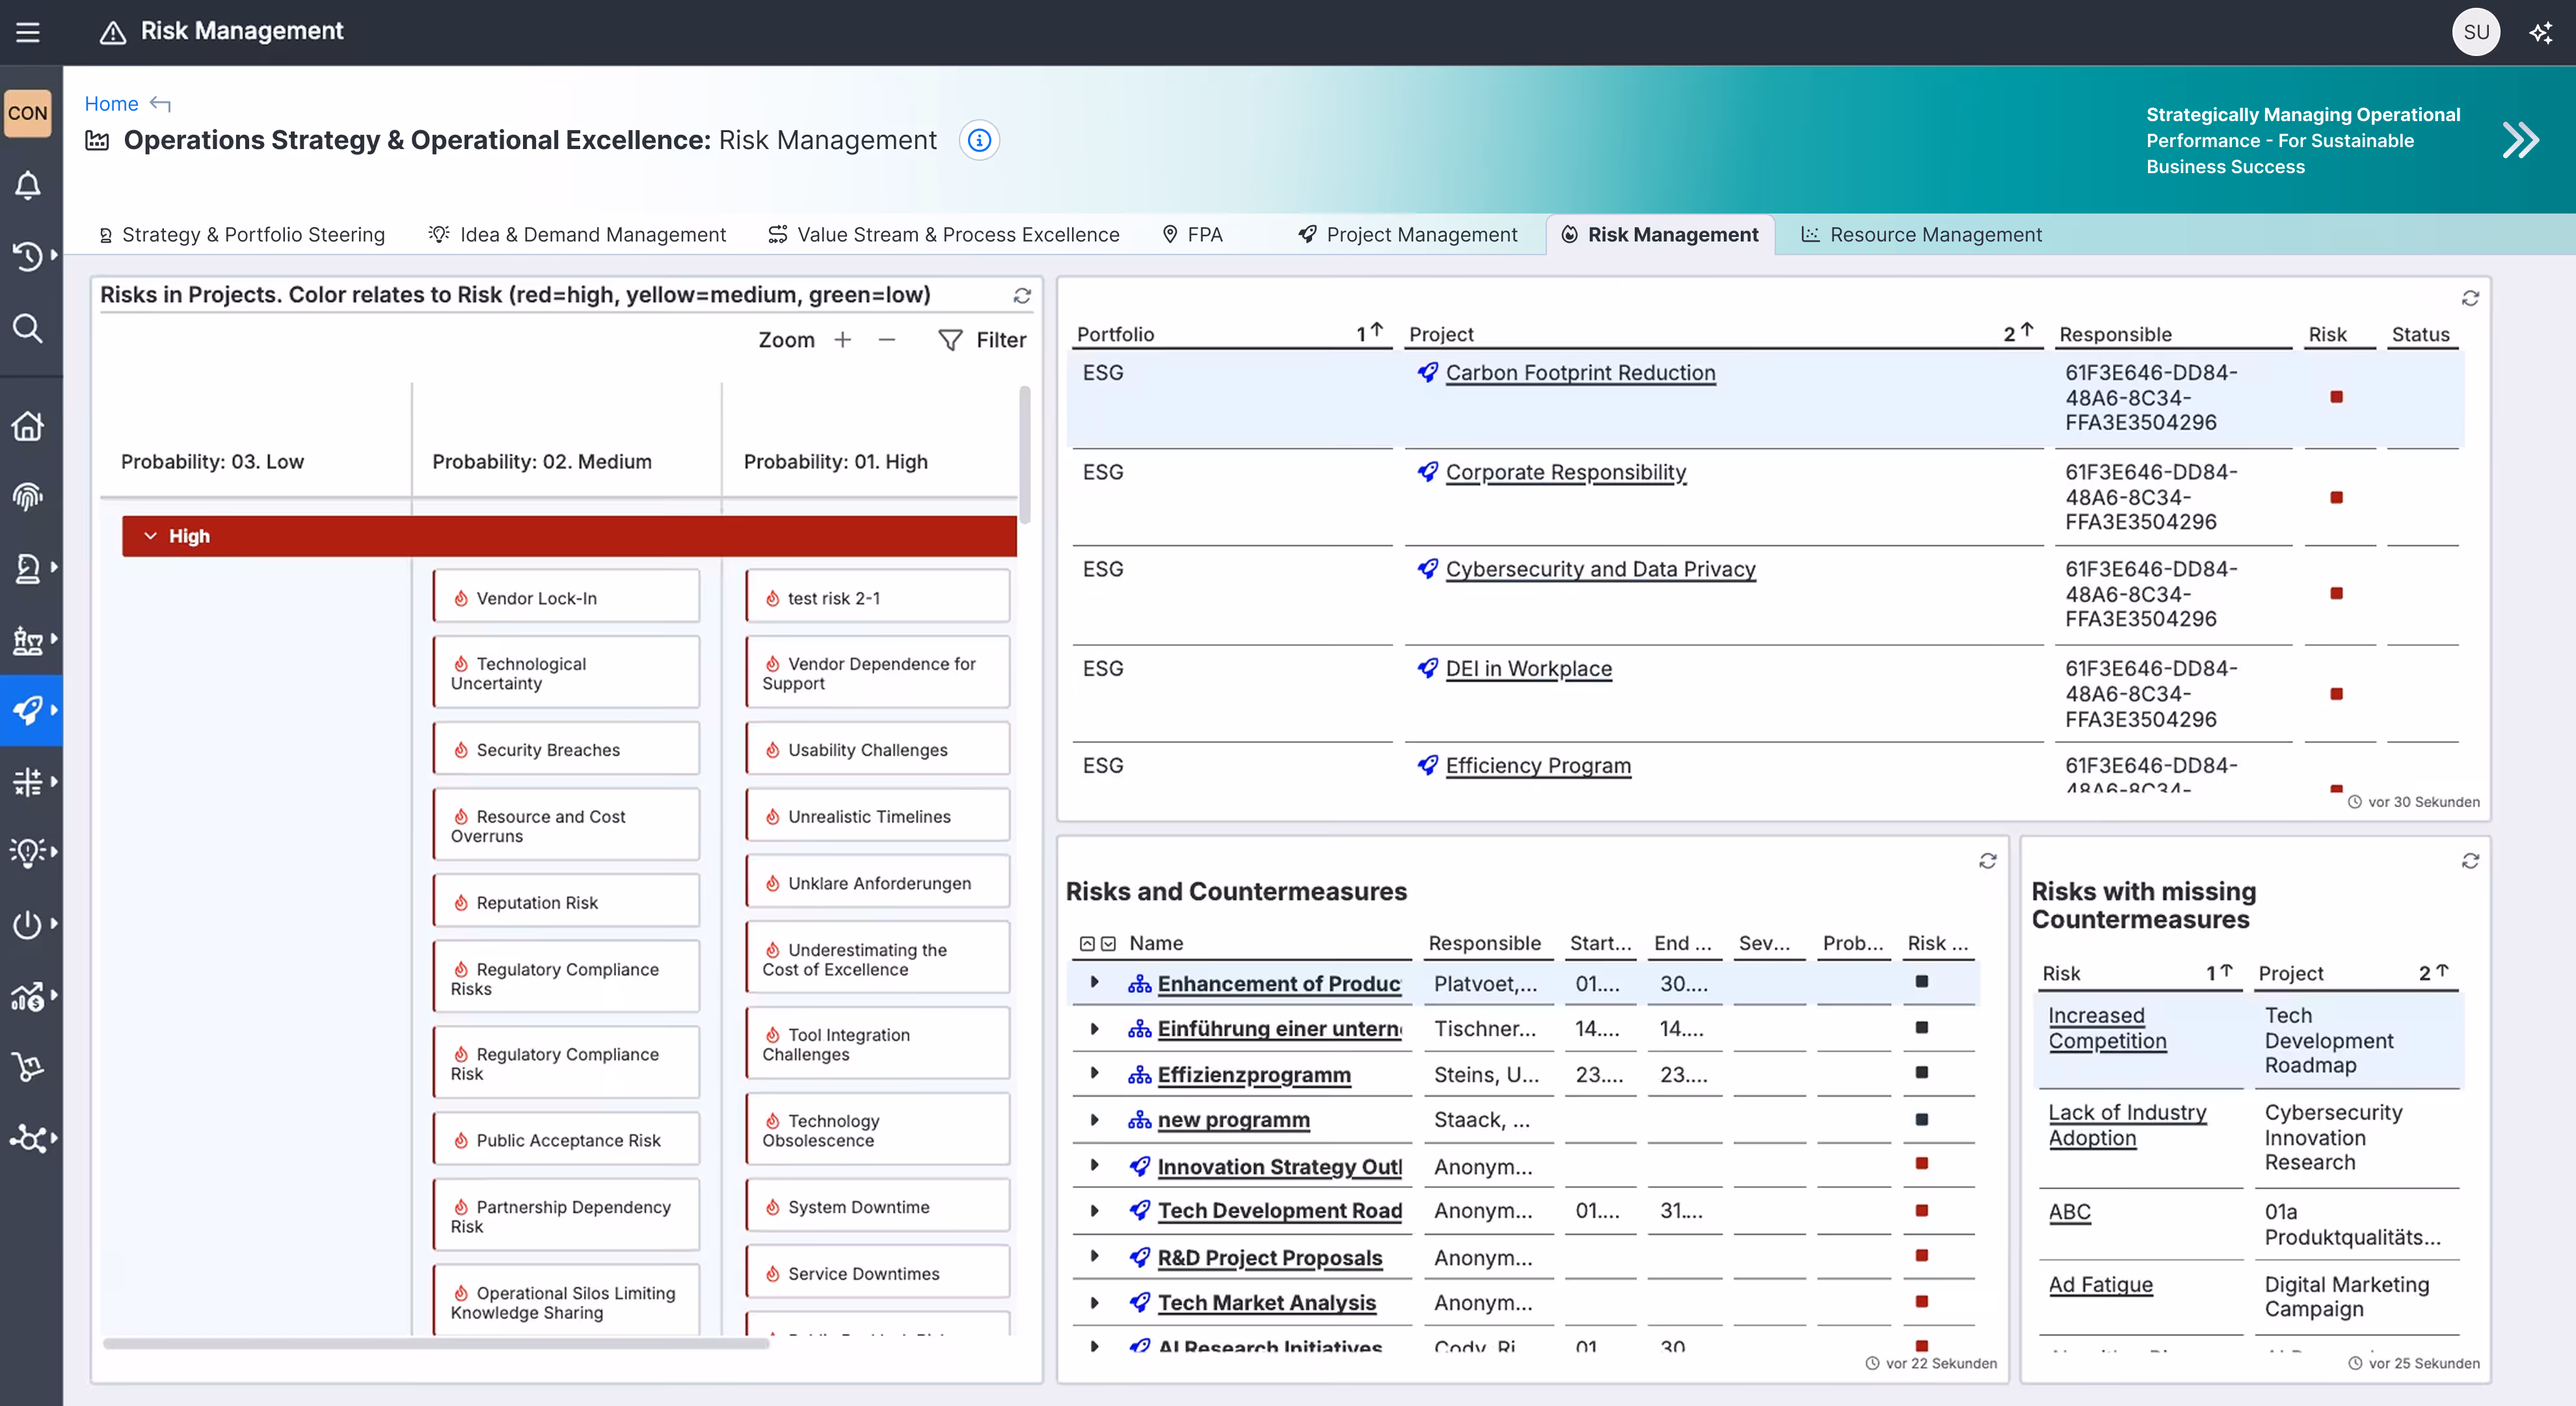Click the zoom in plus icon

click(843, 340)
